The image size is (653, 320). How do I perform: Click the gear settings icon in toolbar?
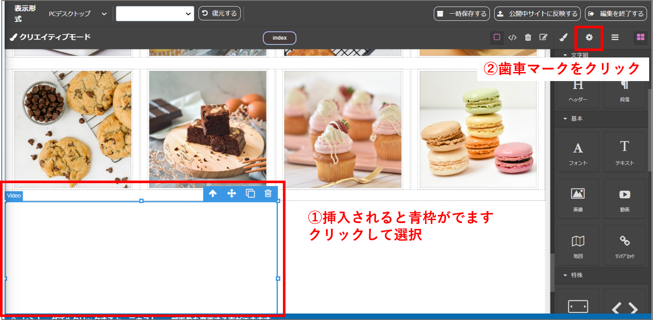(x=589, y=37)
